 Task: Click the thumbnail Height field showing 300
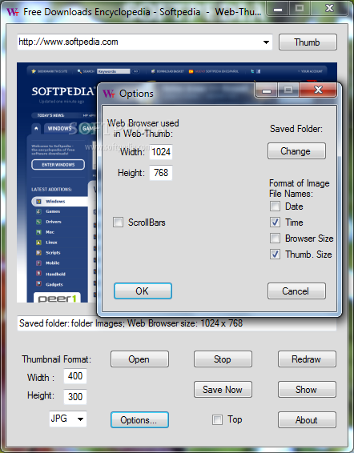coord(75,397)
